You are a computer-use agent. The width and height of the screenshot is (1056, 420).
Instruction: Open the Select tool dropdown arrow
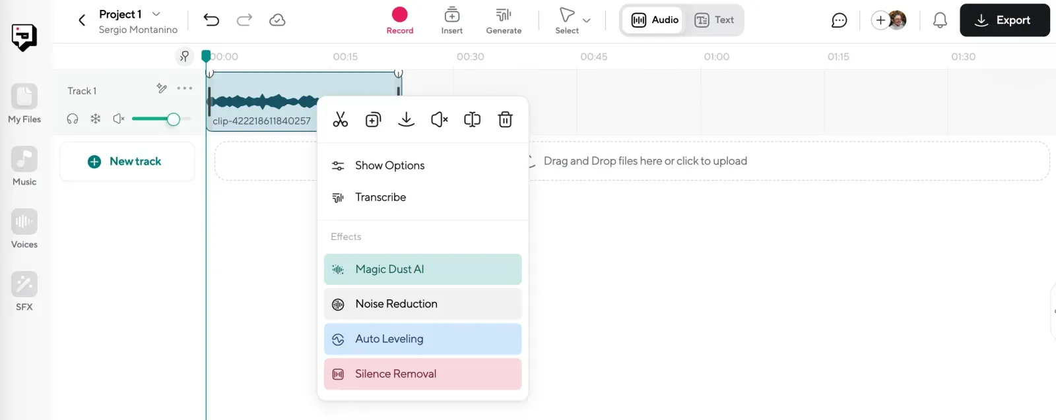point(586,20)
